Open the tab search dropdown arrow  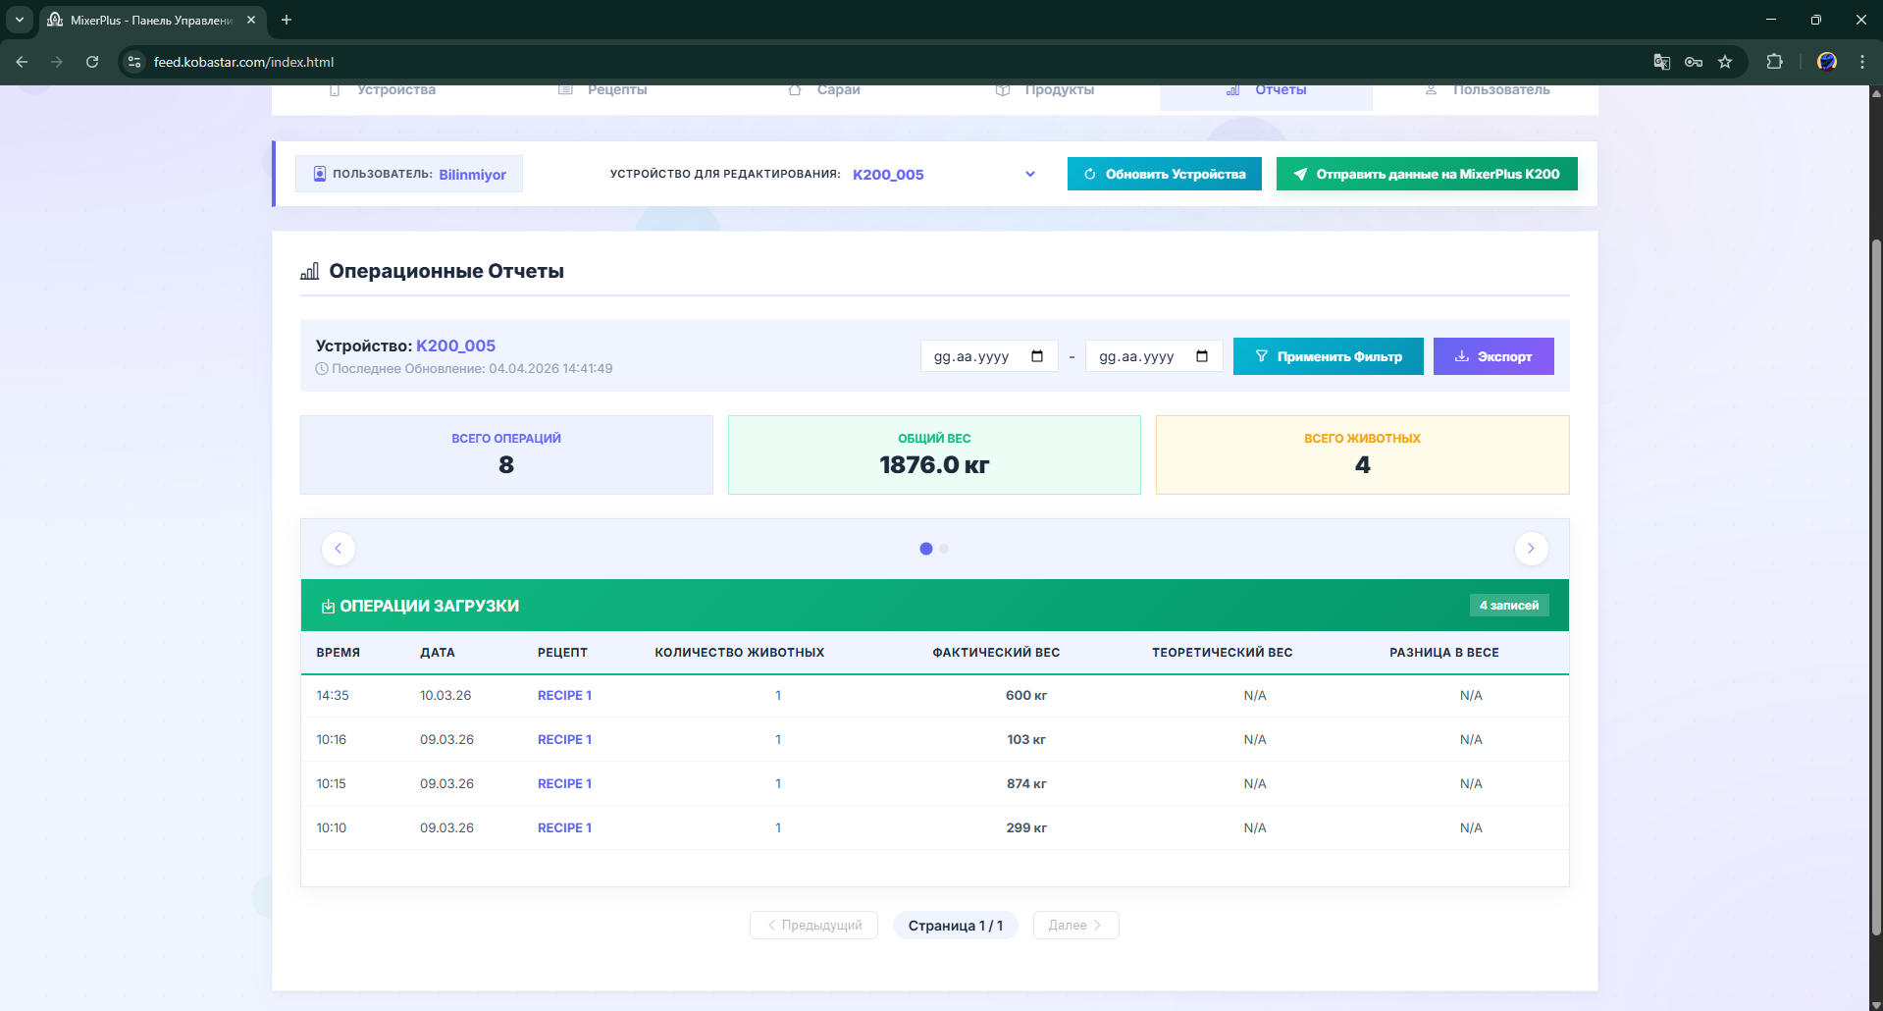coord(19,20)
